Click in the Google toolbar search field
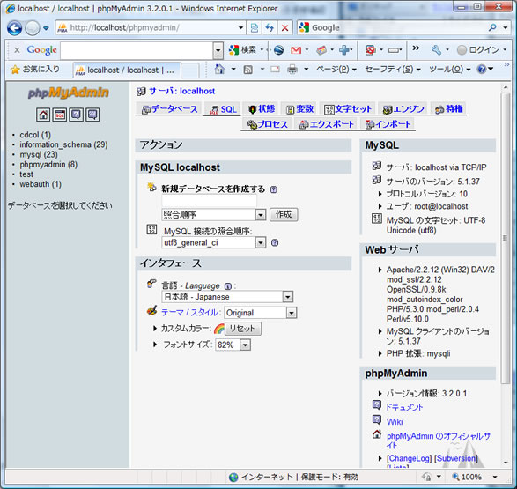Screen dimensions: 517x489 point(137,50)
